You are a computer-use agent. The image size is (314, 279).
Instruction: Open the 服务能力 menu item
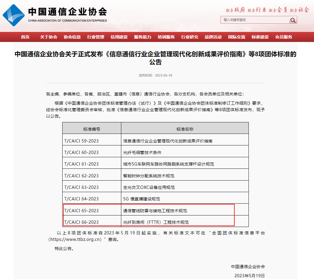coord(143,37)
